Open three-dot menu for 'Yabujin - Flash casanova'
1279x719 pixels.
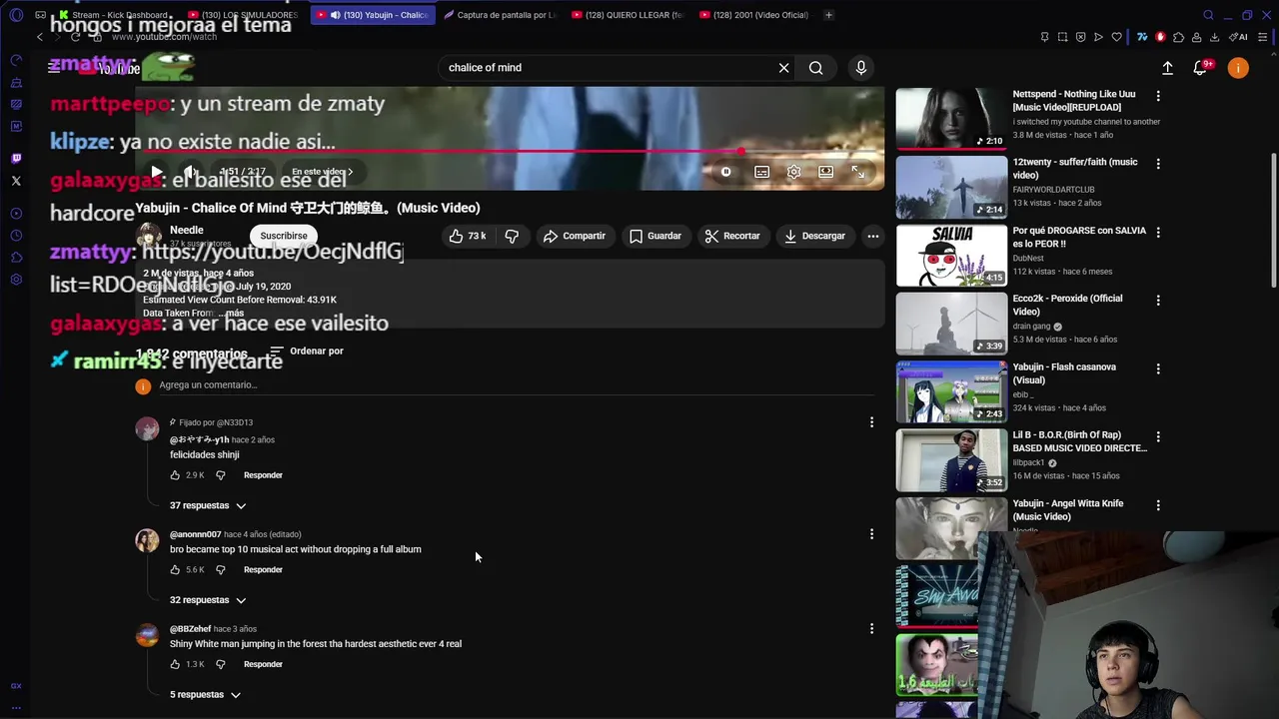[x=1158, y=368]
